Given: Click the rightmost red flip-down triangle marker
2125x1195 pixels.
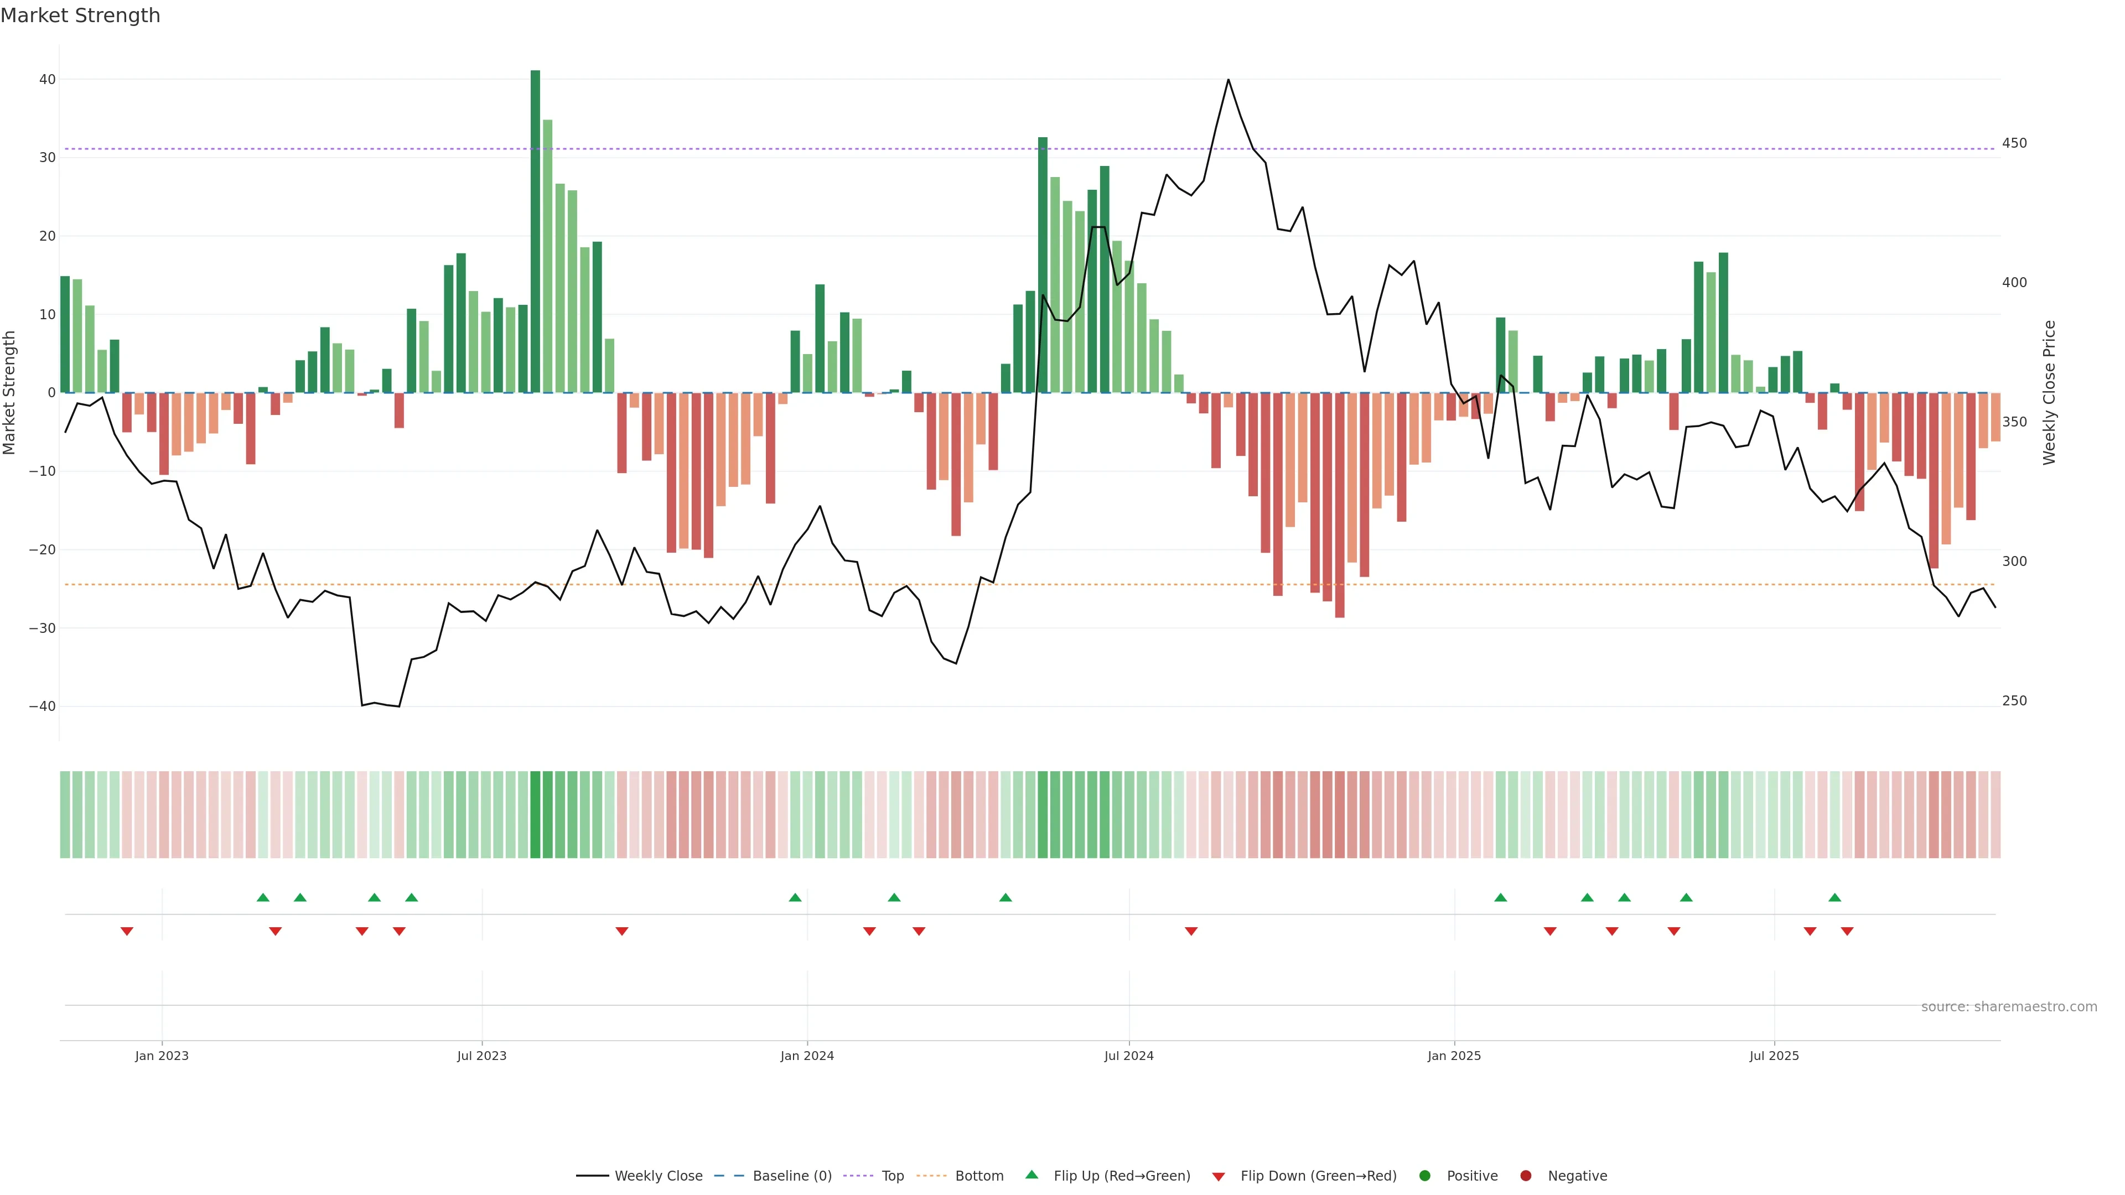Looking at the screenshot, I should click(1847, 931).
